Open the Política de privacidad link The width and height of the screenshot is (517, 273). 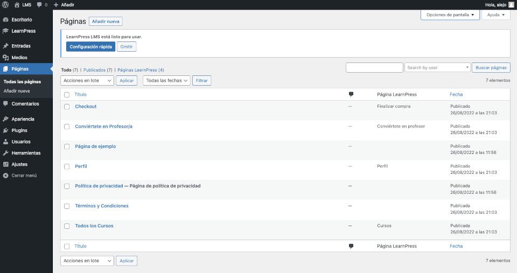pos(99,186)
